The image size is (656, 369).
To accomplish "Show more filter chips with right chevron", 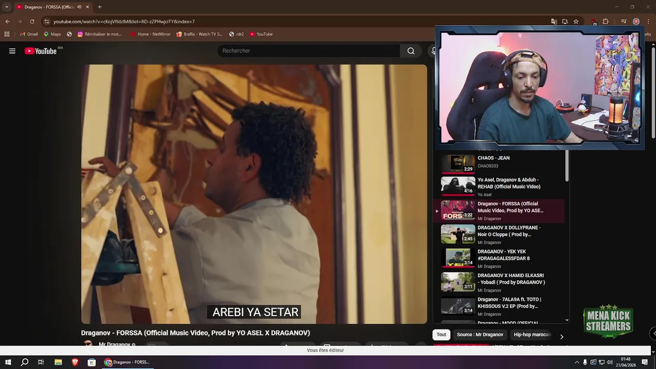I will tap(562, 337).
